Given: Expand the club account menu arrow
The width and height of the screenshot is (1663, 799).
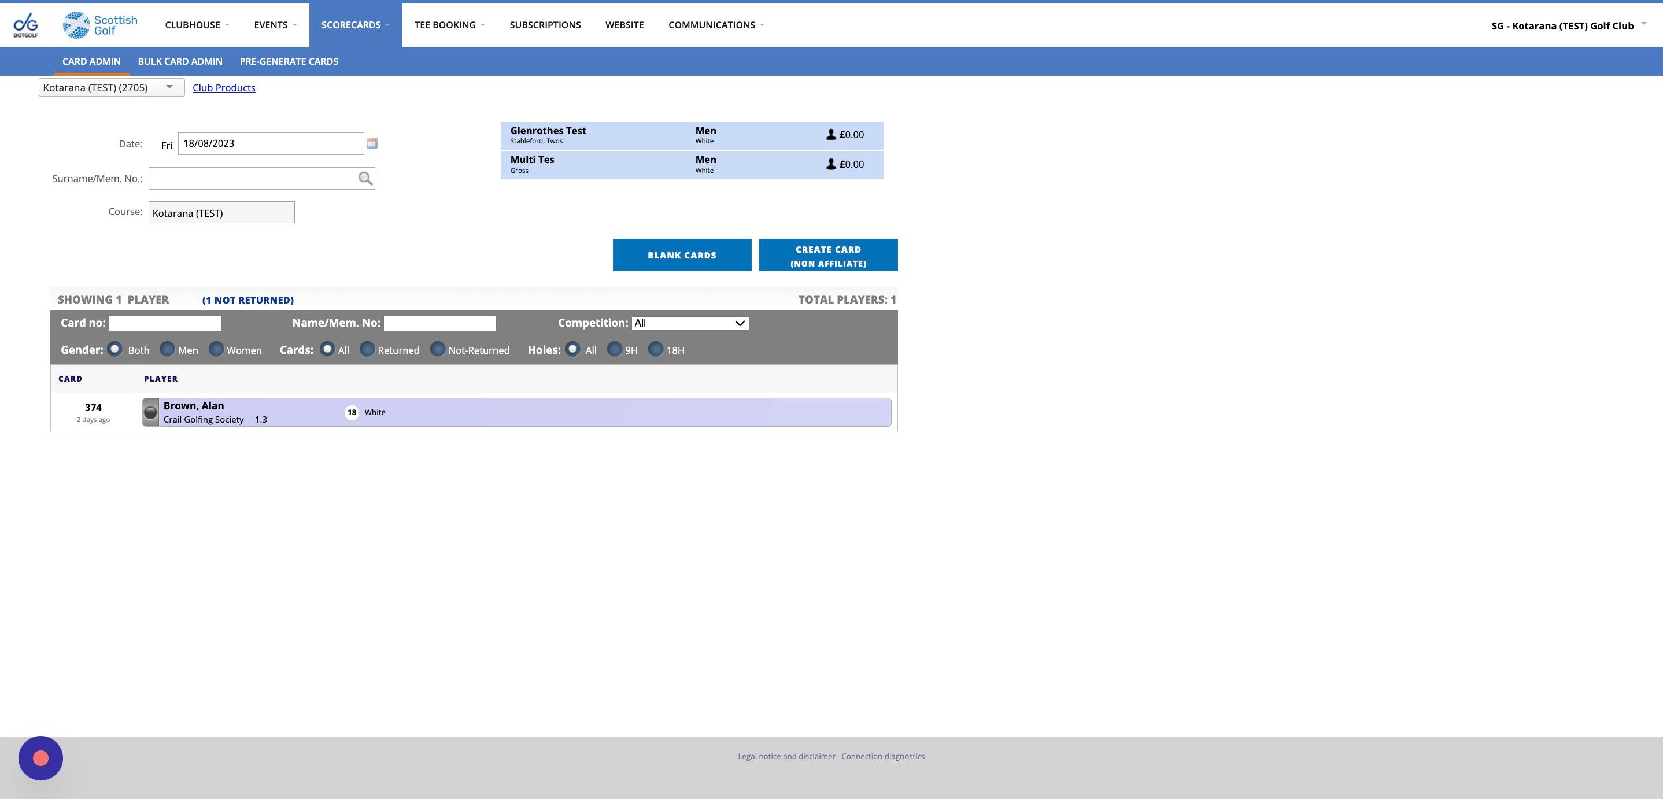Looking at the screenshot, I should tap(1644, 24).
